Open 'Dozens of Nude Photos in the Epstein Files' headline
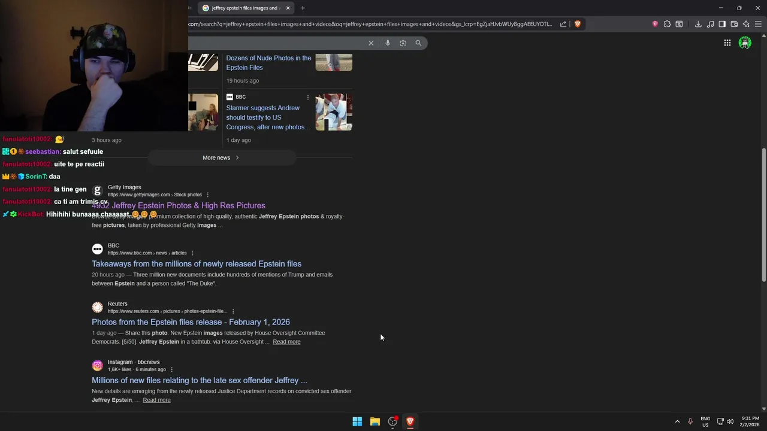This screenshot has width=767, height=431. (x=268, y=63)
